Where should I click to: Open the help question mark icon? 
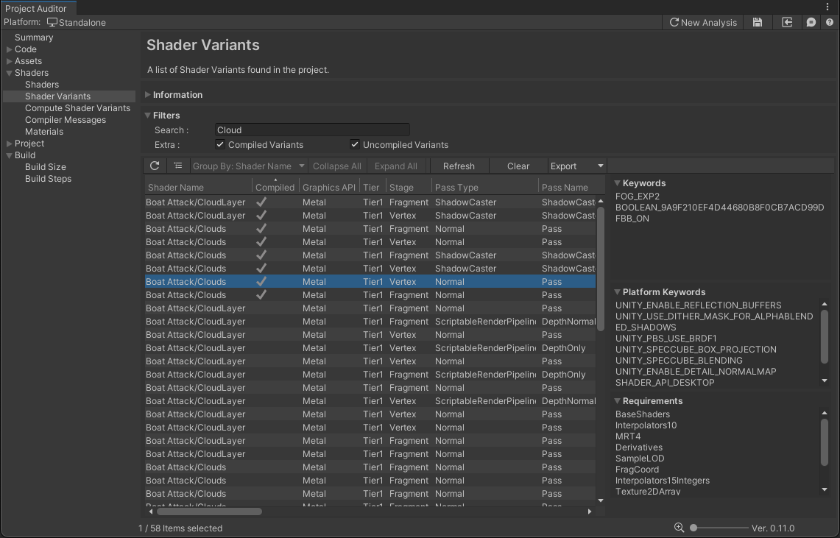click(830, 23)
